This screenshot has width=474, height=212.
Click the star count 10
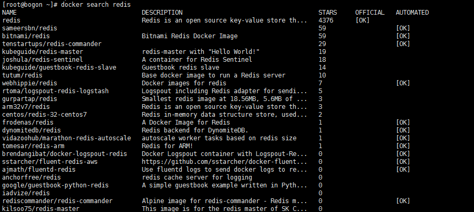tap(322, 75)
